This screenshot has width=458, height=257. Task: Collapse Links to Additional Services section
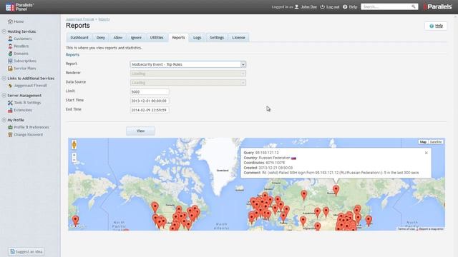(4, 78)
